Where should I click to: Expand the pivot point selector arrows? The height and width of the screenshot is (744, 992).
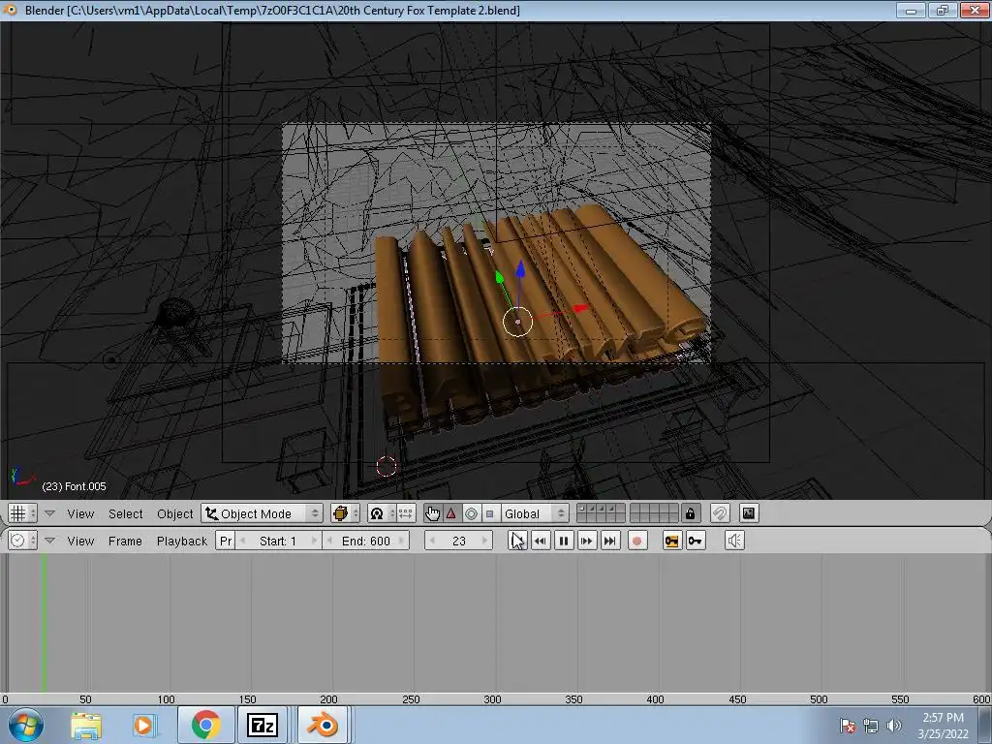391,513
